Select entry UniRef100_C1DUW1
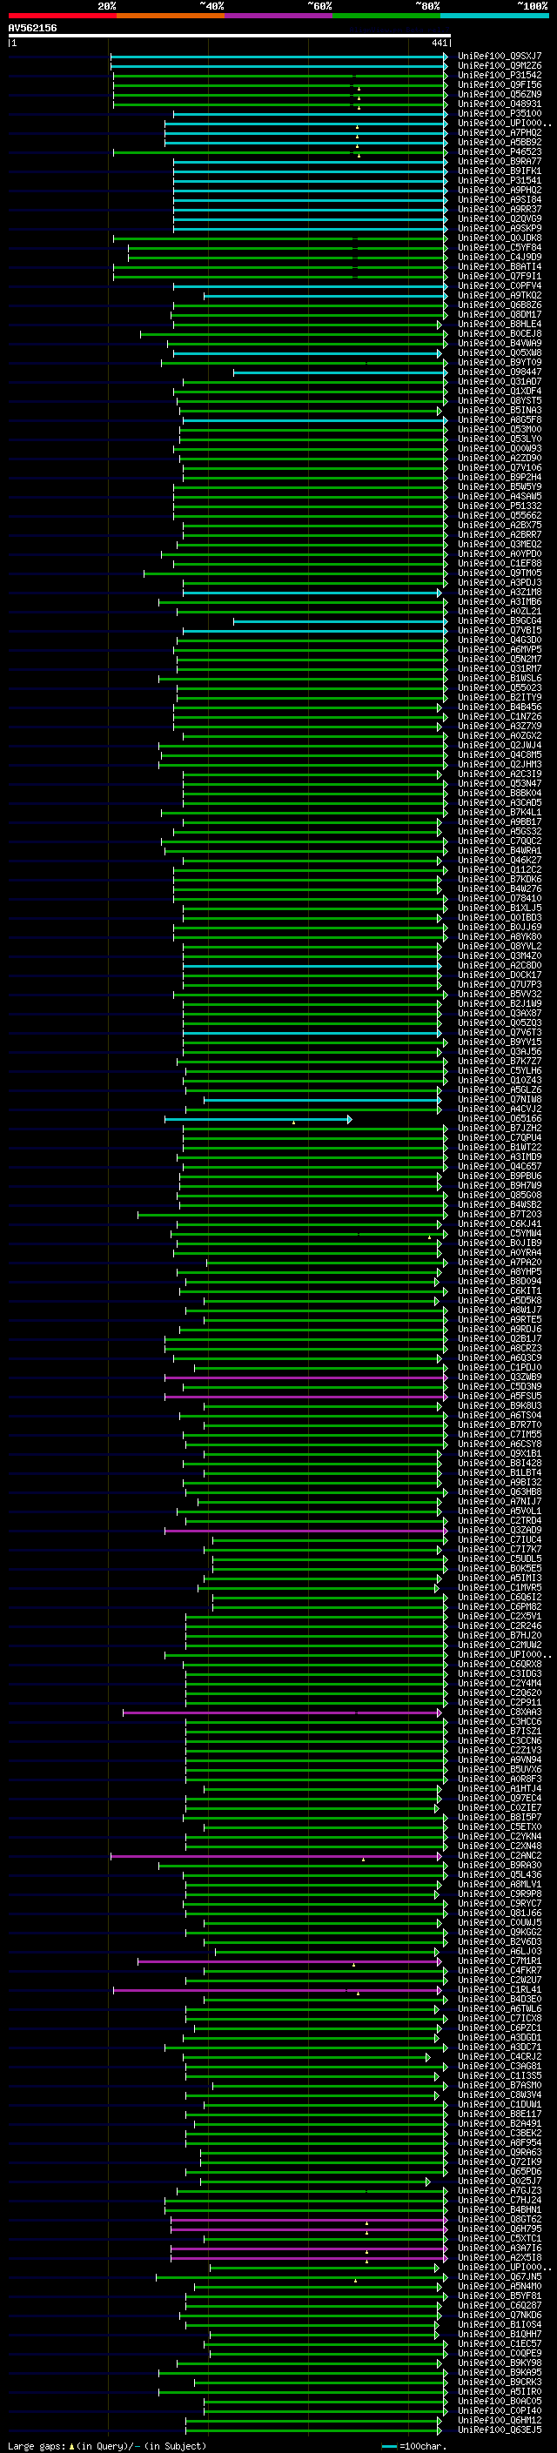 pyautogui.click(x=499, y=2106)
